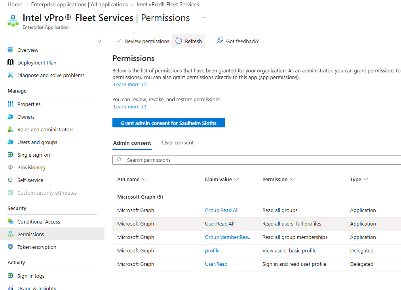This screenshot has width=401, height=290.
Task: Click the Users and groups icon
Action: (10, 142)
